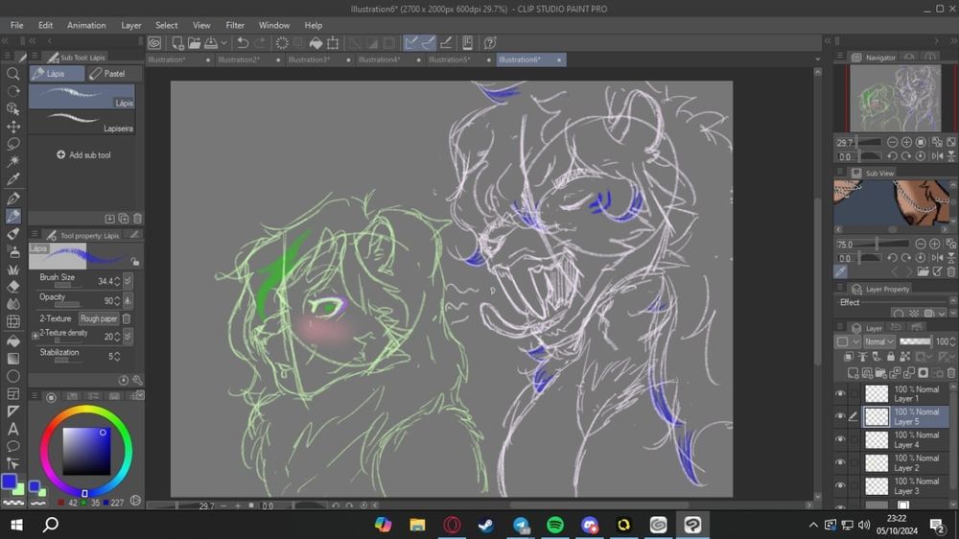Open Layer Property effect dropdown arrow
This screenshot has height=539, width=959.
click(942, 314)
